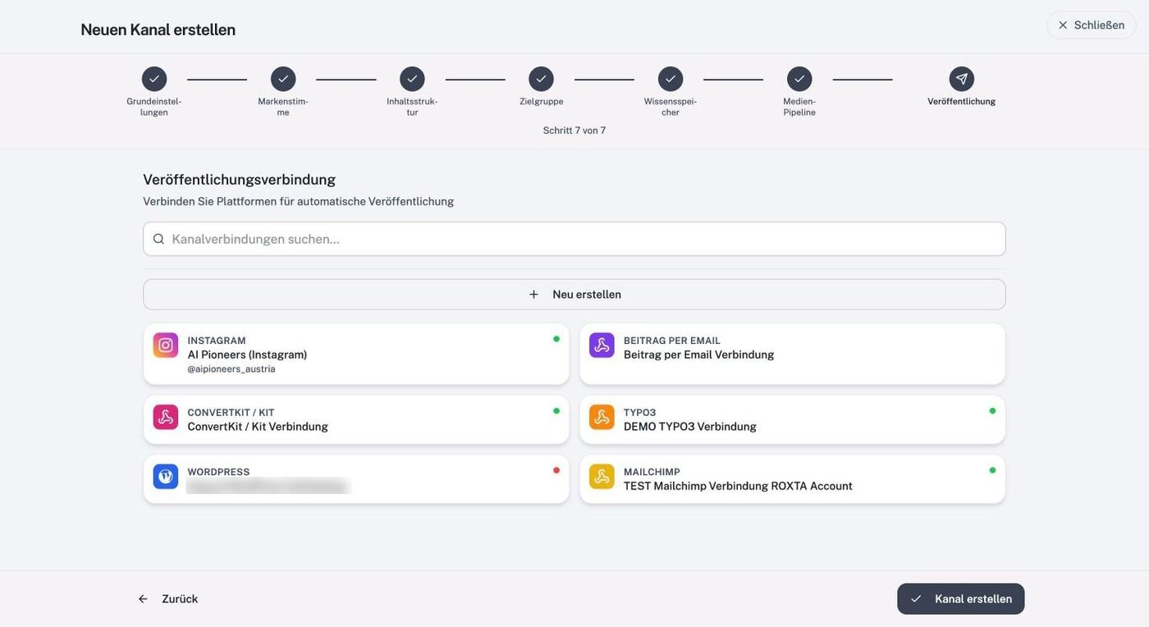Select the Wissensspeicher step circle
The height and width of the screenshot is (627, 1149).
tap(671, 80)
